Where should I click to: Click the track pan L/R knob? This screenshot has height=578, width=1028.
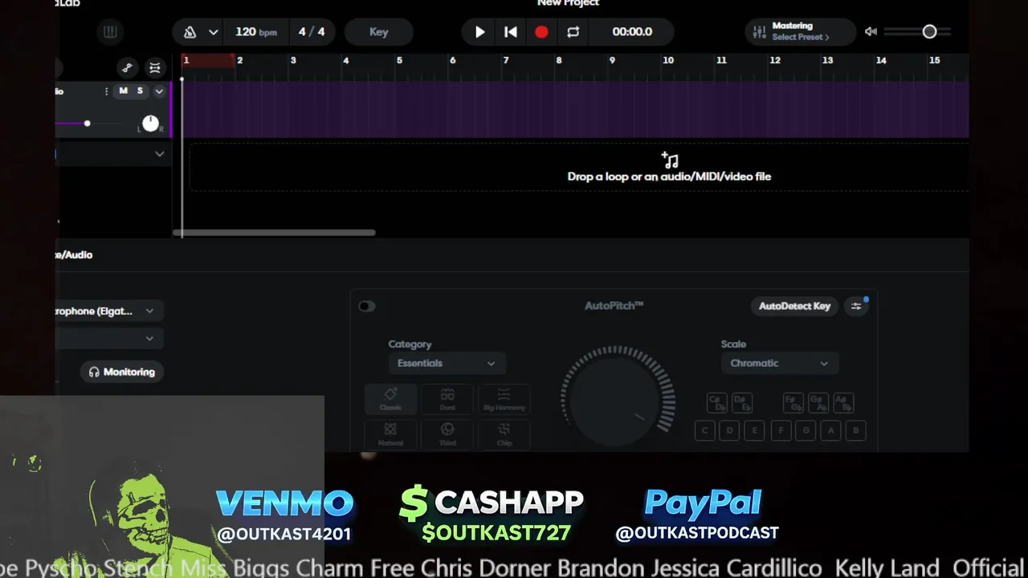150,124
